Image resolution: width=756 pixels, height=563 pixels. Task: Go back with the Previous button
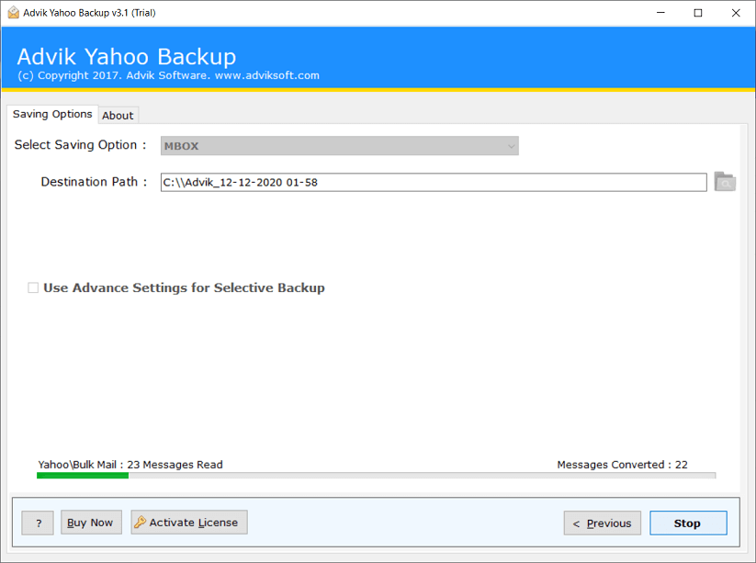(603, 523)
